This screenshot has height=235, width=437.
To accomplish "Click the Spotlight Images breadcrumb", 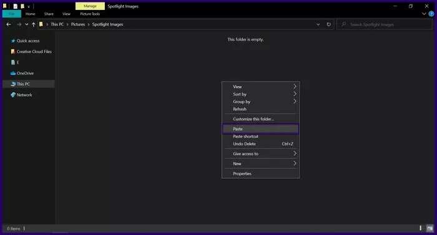I will point(107,24).
